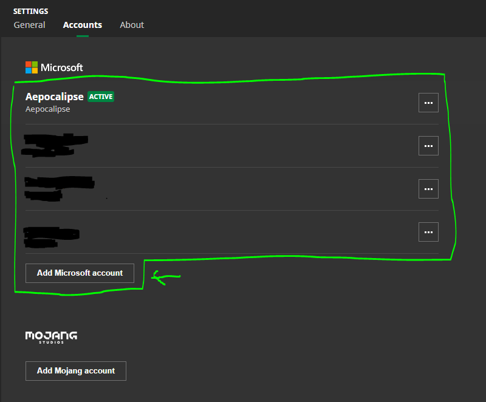Click the gray Aepocalipse subtitle text
Viewport: 486px width, 402px height.
[x=48, y=109]
